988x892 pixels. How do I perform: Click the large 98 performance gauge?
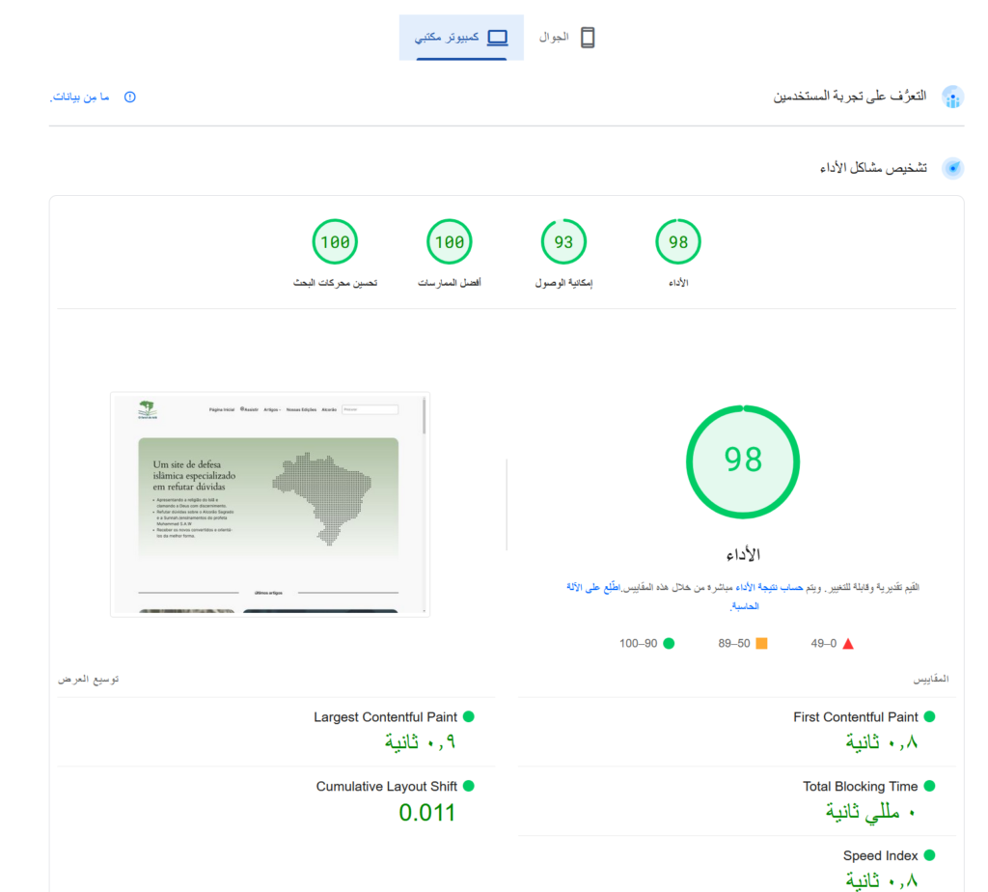[x=743, y=461]
